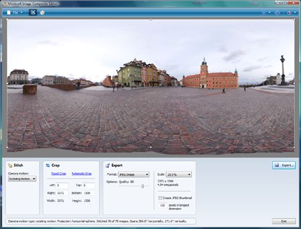Click the Width value in the Crop panel
This screenshot has width=301, height=229.
[60, 201]
